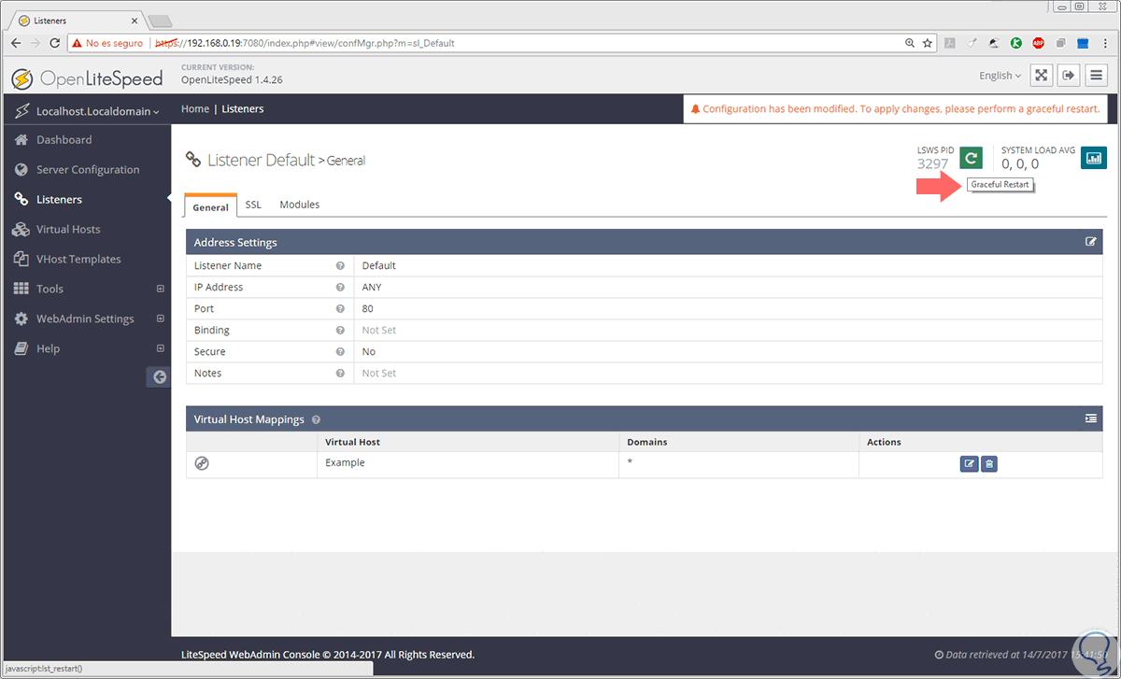Click help icon beside Port
Image resolution: width=1121 pixels, height=679 pixels.
(x=340, y=309)
